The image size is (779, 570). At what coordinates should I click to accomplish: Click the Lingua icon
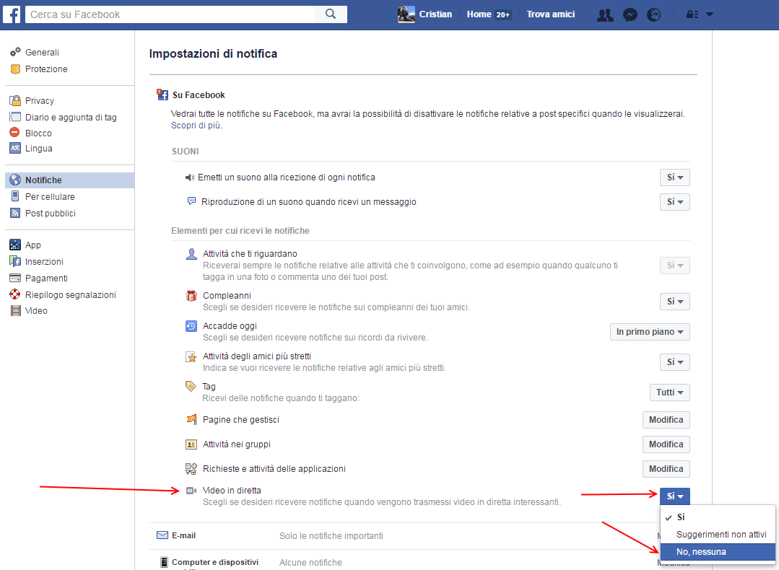click(x=15, y=148)
